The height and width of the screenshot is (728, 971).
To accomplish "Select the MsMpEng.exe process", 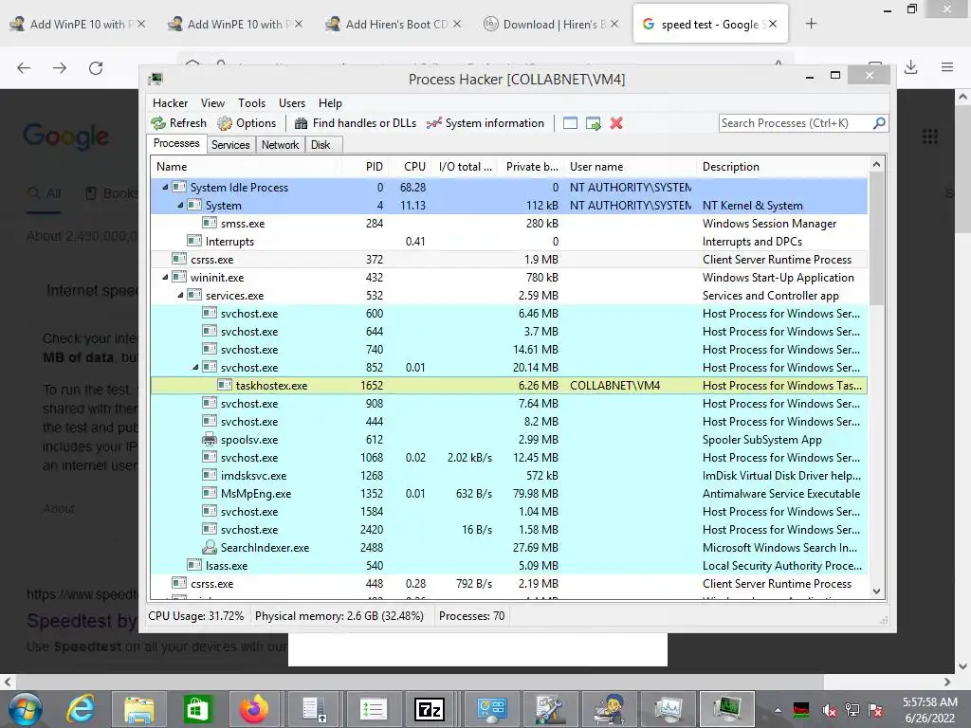I will click(x=509, y=493).
